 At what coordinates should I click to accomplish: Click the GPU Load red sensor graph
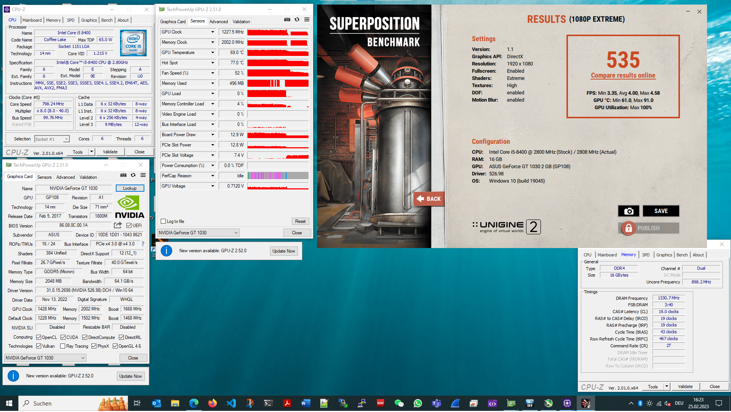(278, 94)
